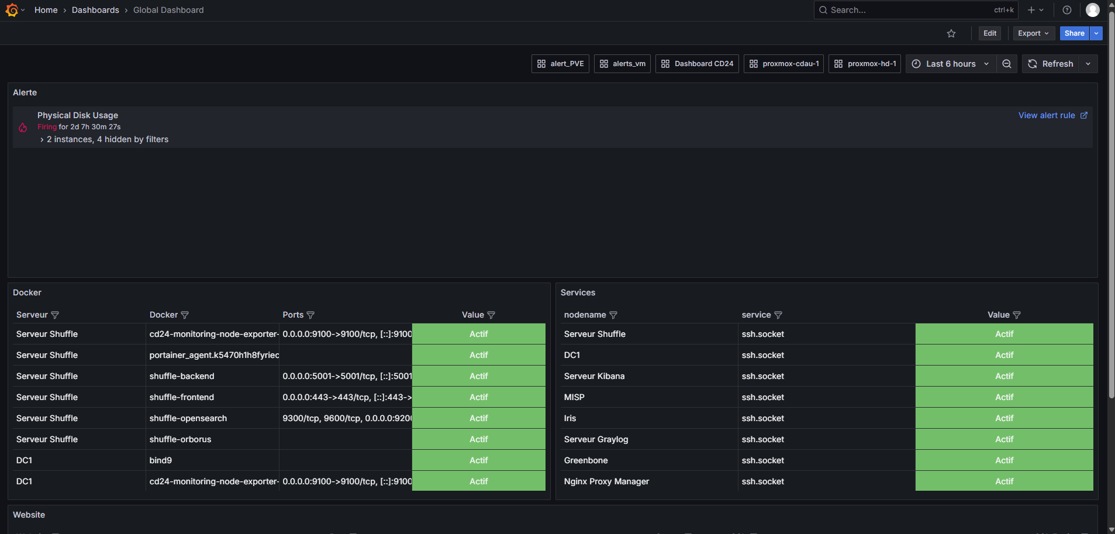Click the bind9 docker cell
Viewport: 1115px width, 534px height.
(x=213, y=460)
